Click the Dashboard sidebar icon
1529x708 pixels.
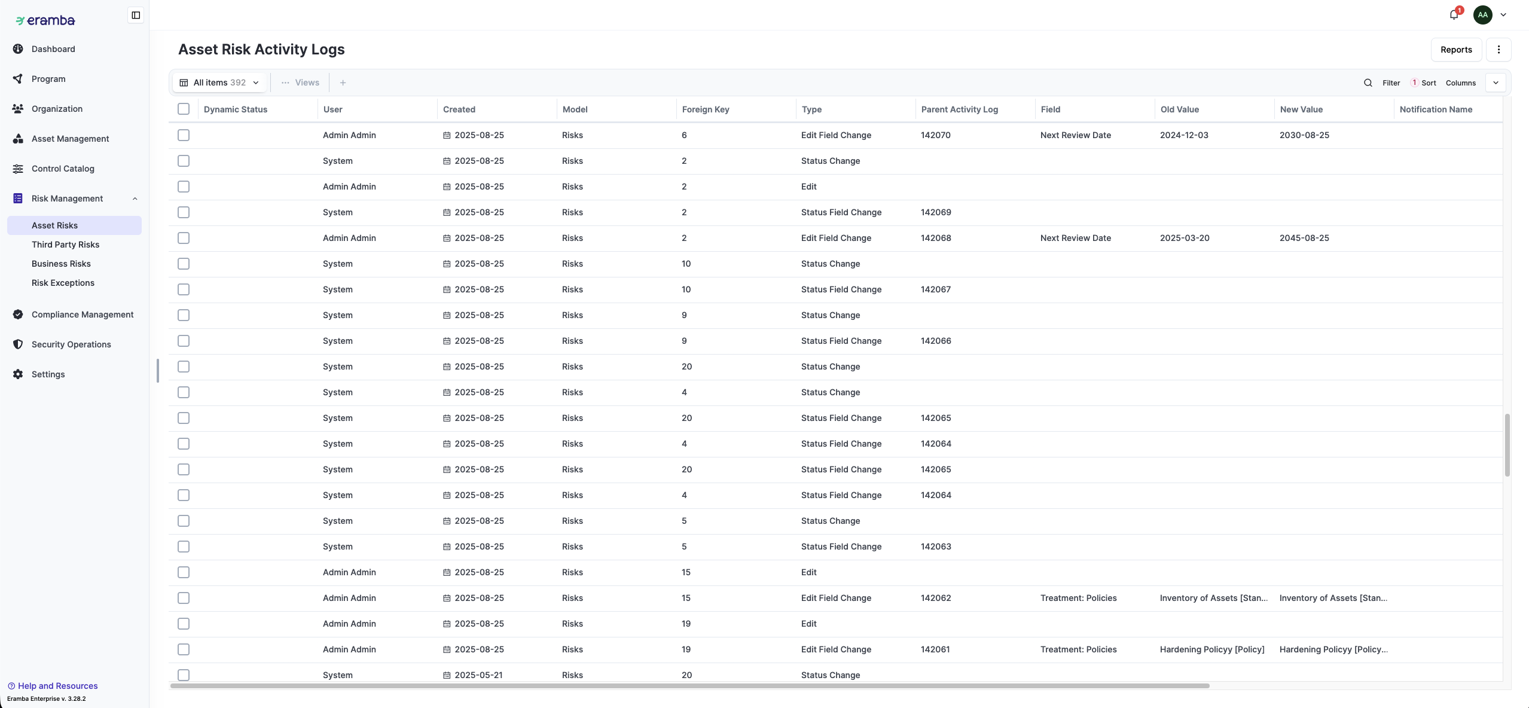coord(18,49)
